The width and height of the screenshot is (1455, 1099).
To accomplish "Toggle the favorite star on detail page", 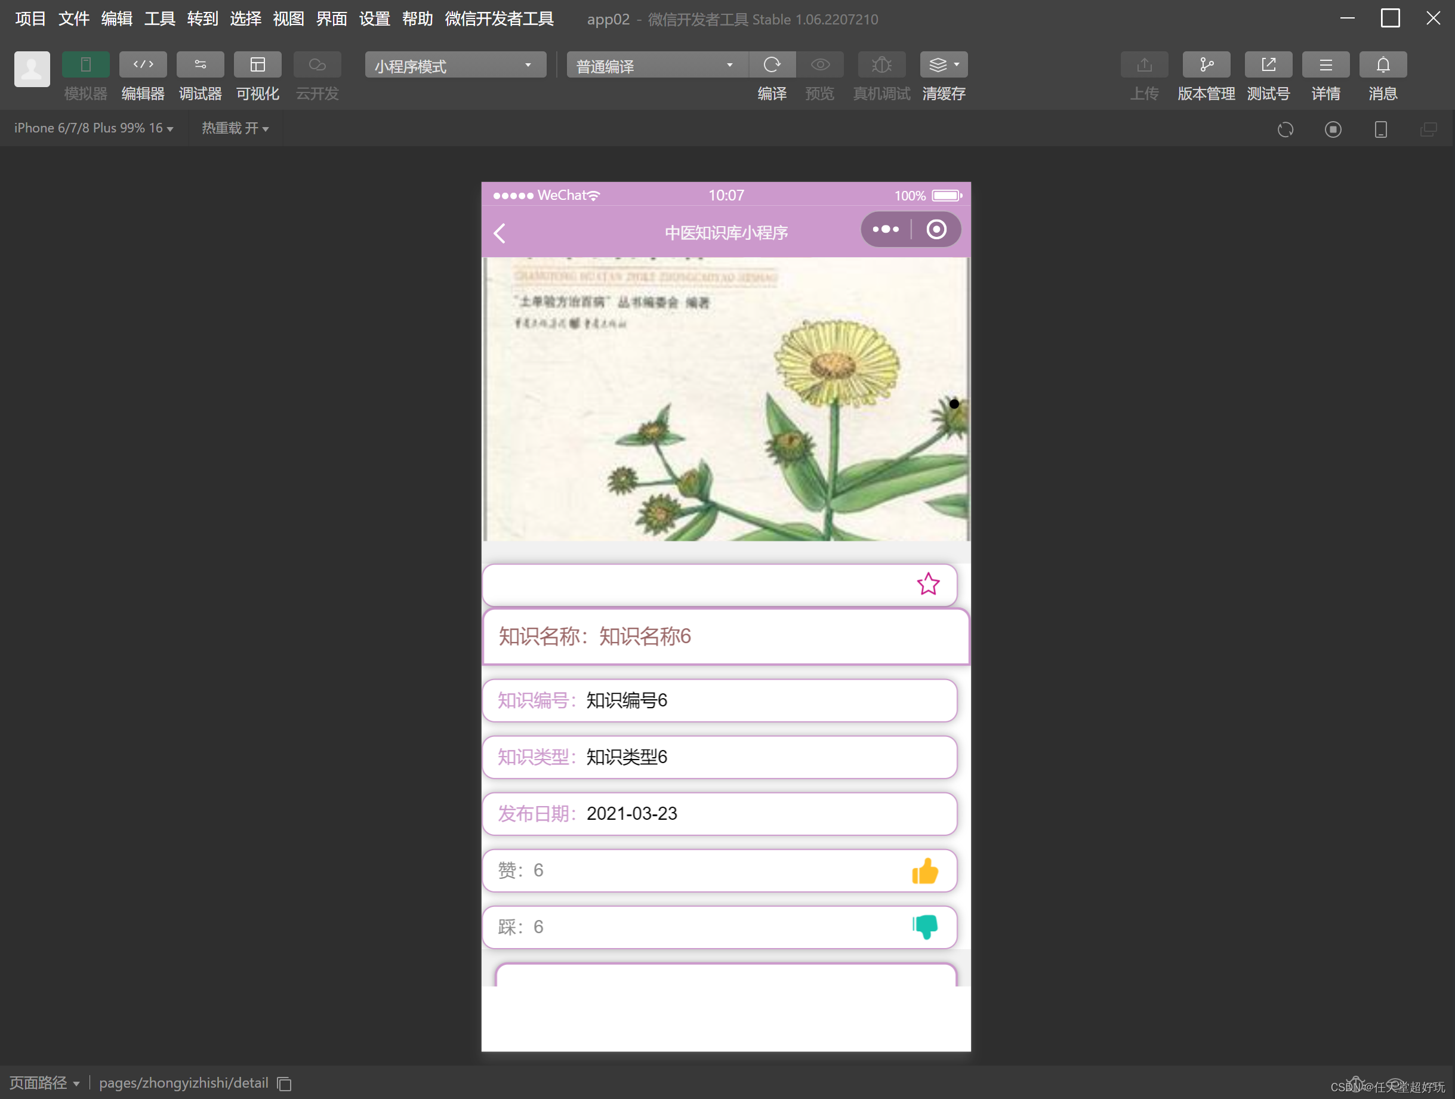I will click(x=928, y=584).
